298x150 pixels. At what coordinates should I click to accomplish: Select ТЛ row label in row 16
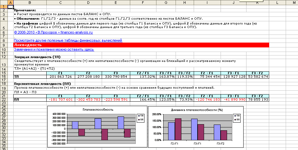point(30,76)
